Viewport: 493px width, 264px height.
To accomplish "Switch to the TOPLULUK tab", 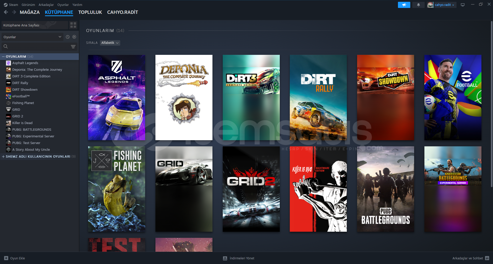I will pos(90,12).
